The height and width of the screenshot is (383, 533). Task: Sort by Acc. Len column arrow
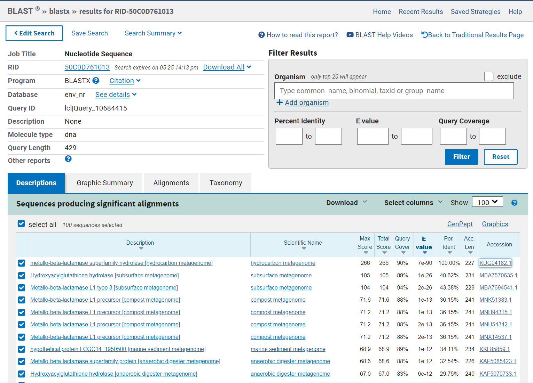[470, 253]
